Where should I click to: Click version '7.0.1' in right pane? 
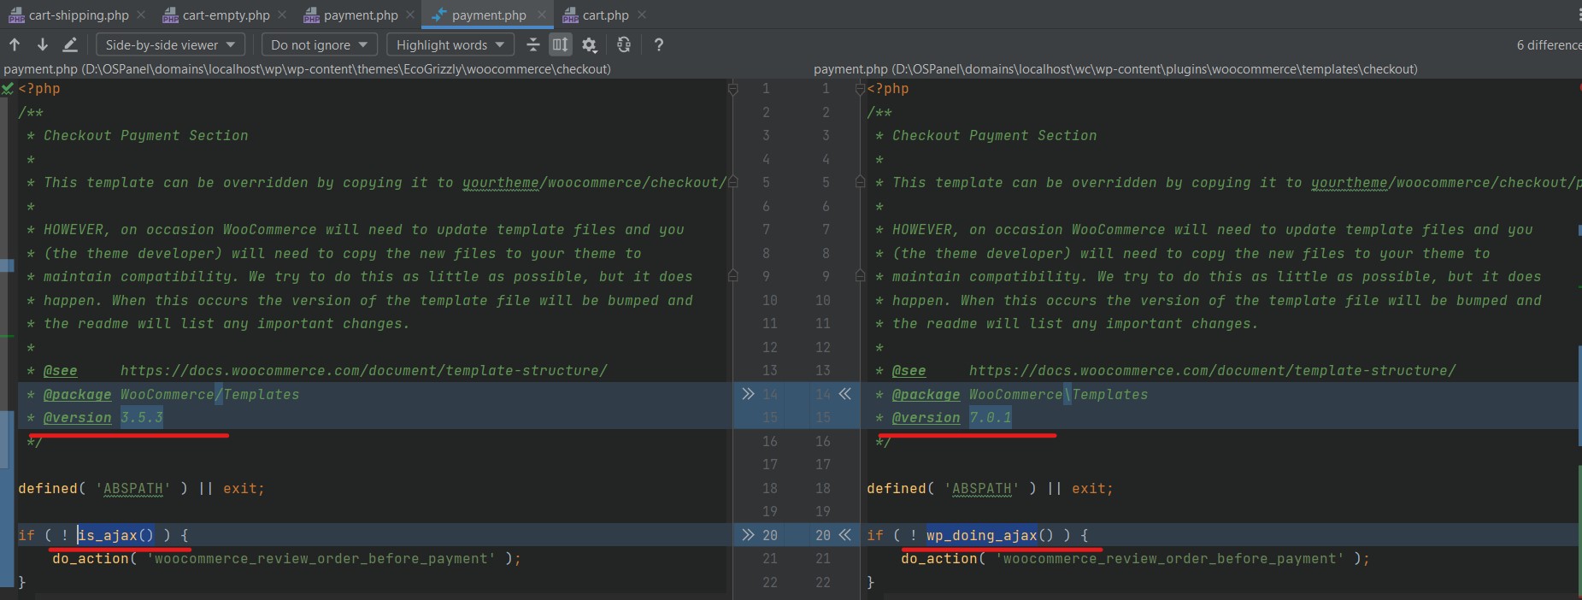pos(991,417)
